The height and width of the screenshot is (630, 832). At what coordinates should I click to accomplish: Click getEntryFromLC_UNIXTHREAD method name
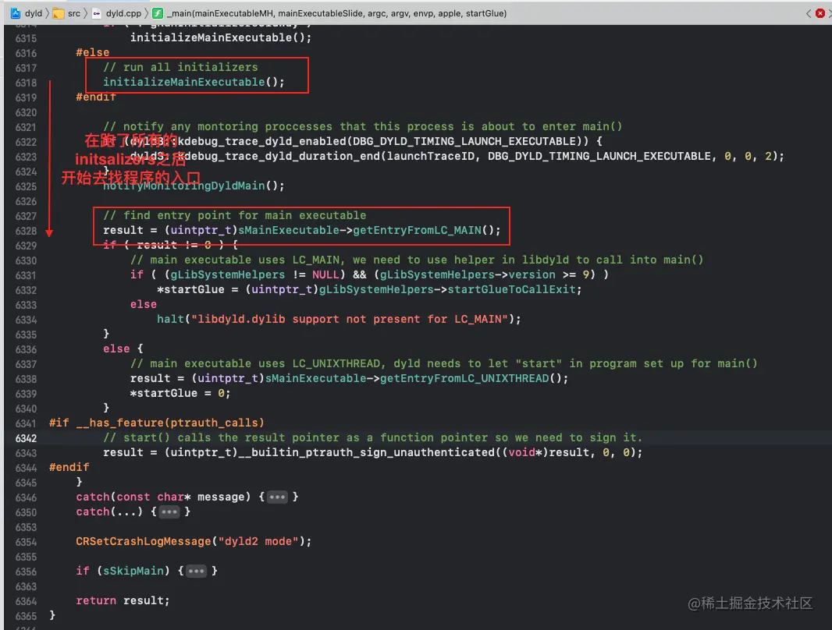click(464, 378)
